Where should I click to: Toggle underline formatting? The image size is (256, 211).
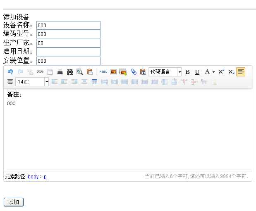click(197, 72)
